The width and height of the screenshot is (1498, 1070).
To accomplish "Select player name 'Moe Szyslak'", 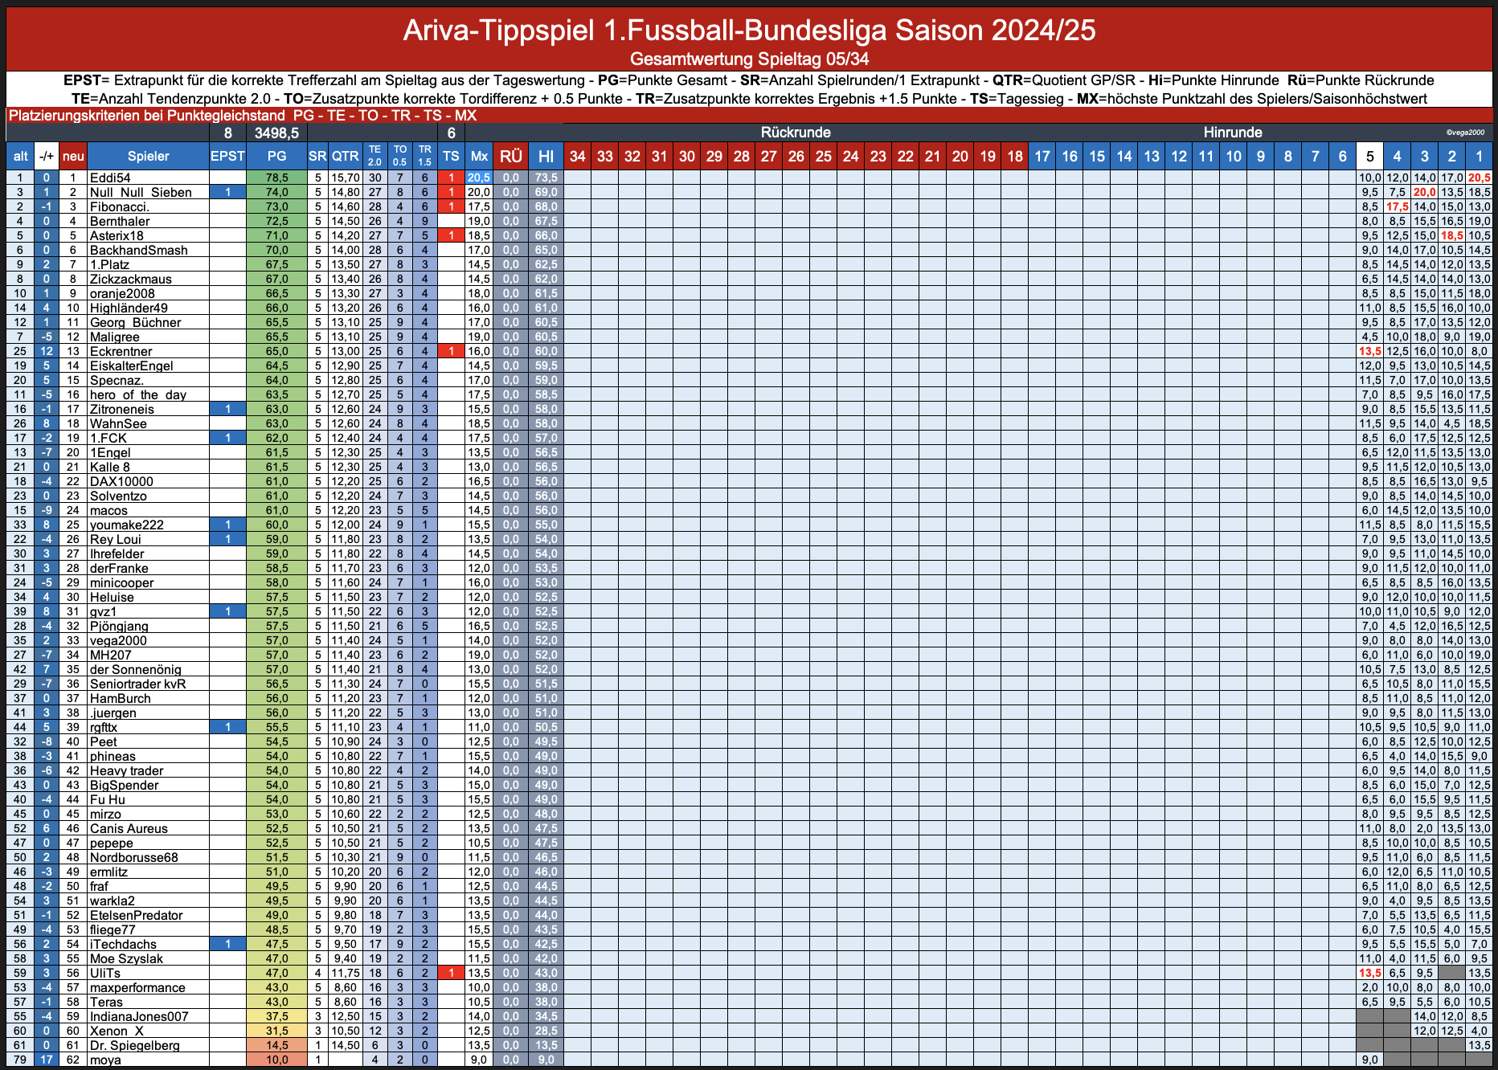I will pos(126,958).
